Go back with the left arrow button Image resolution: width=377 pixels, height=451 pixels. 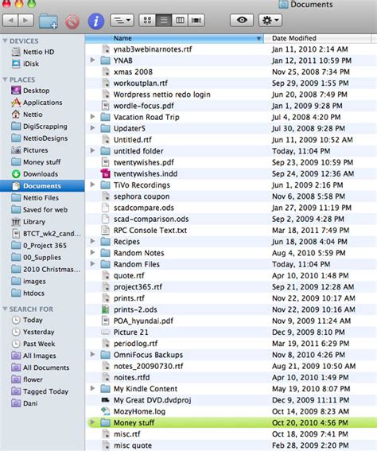tap(10, 21)
